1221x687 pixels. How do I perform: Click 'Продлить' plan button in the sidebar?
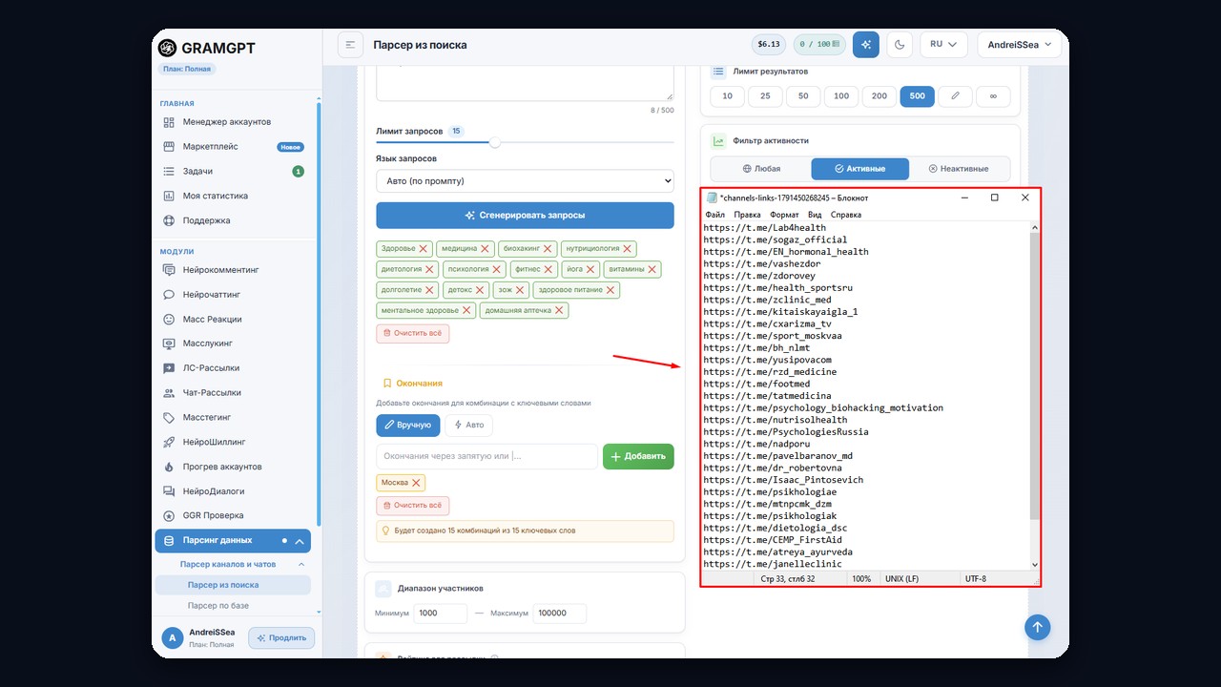click(281, 638)
